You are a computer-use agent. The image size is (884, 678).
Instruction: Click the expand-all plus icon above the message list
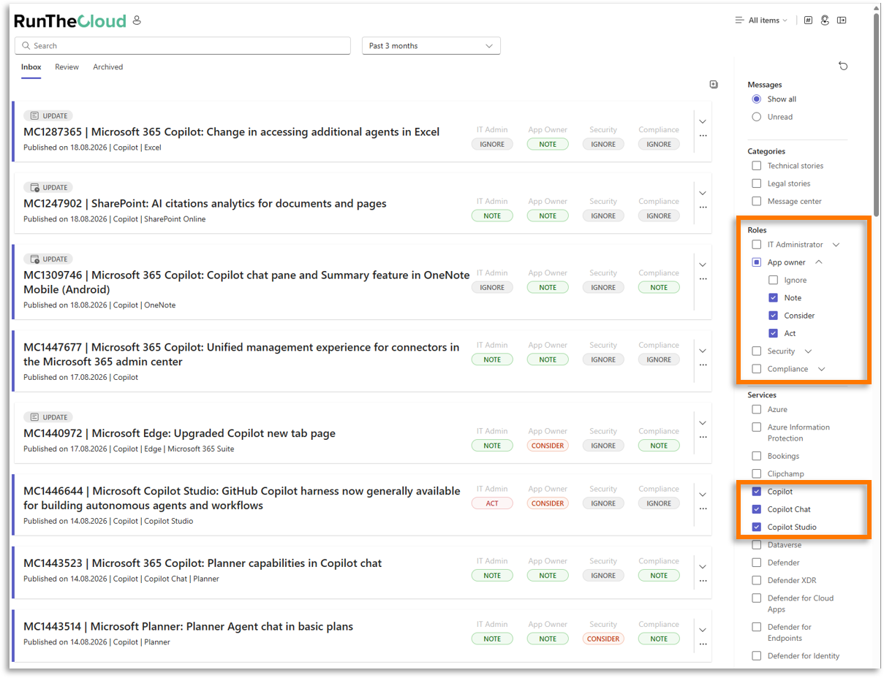click(x=714, y=85)
